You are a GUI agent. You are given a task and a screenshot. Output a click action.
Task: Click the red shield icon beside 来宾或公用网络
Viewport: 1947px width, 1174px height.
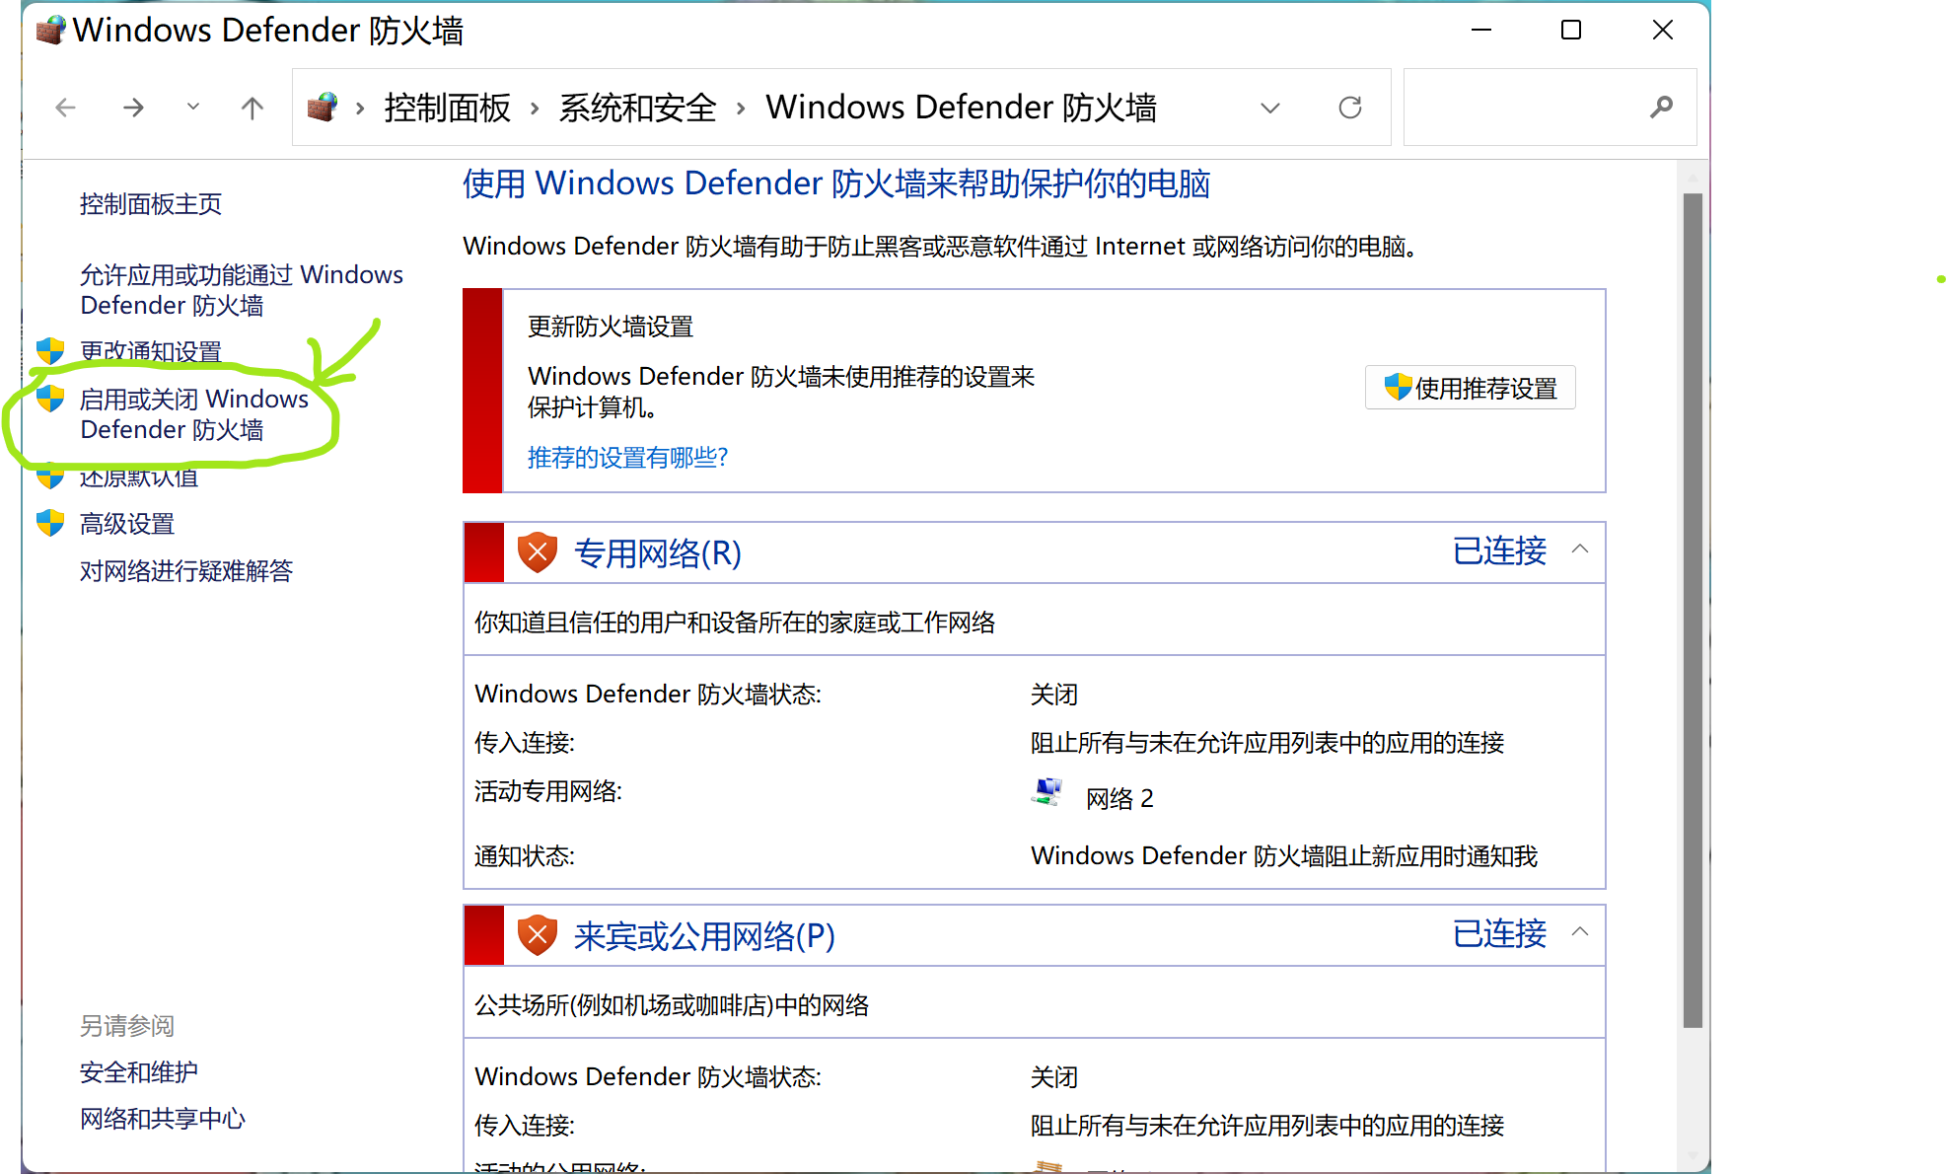coord(538,935)
